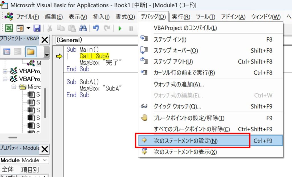Image resolution: width=292 pixels, height=177 pixels.
Task: Open the 書式(O) menu
Action: [125, 17]
